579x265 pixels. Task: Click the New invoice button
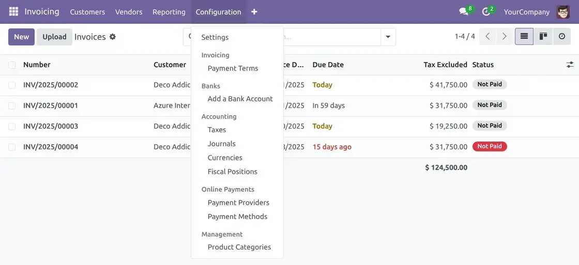pyautogui.click(x=21, y=37)
